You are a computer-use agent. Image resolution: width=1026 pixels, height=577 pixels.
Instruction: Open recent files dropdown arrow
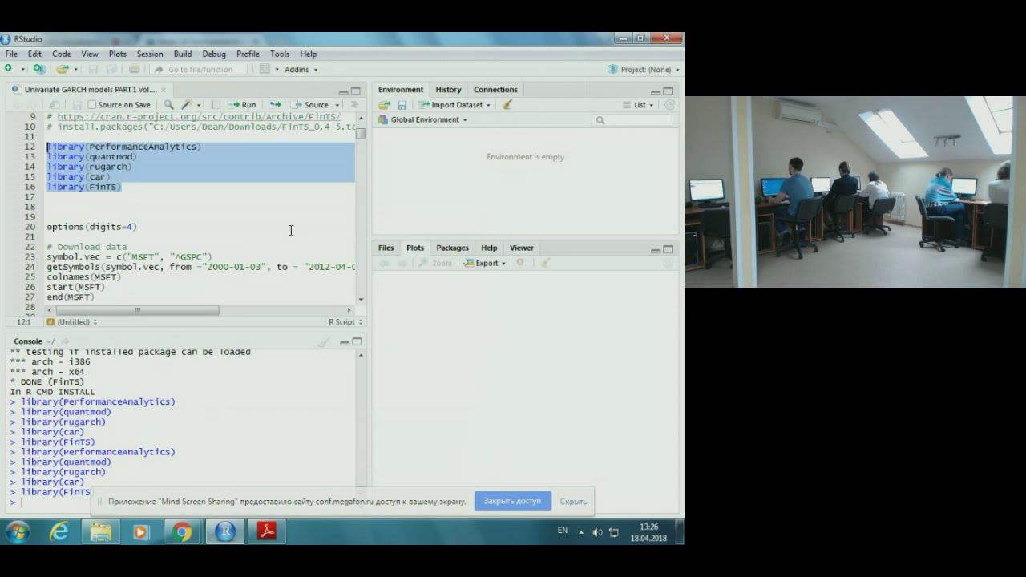pos(75,70)
